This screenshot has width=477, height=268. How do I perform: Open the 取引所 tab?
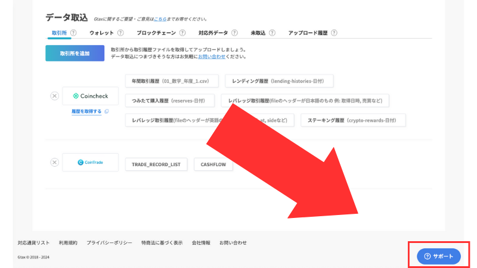(59, 33)
